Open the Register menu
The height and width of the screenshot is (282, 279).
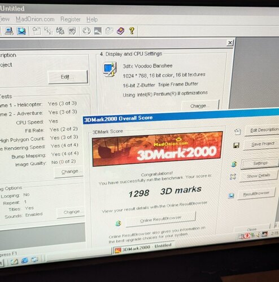point(71,19)
